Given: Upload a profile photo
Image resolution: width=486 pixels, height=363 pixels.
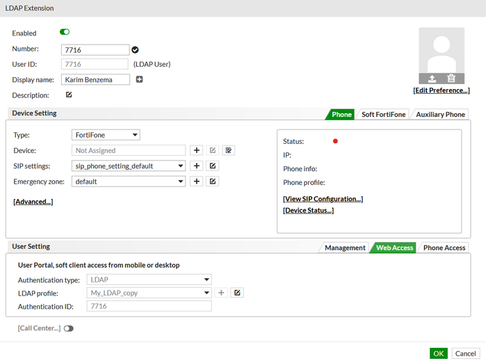Looking at the screenshot, I should pyautogui.click(x=432, y=79).
